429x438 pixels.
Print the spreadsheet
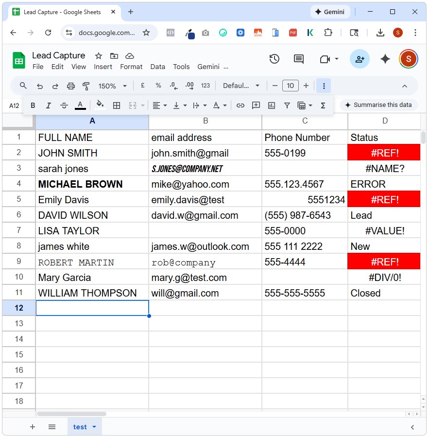click(70, 86)
